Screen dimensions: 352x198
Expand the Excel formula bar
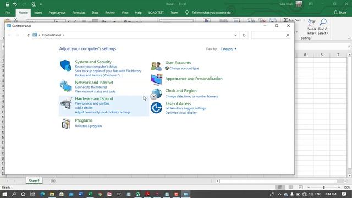coord(349,46)
